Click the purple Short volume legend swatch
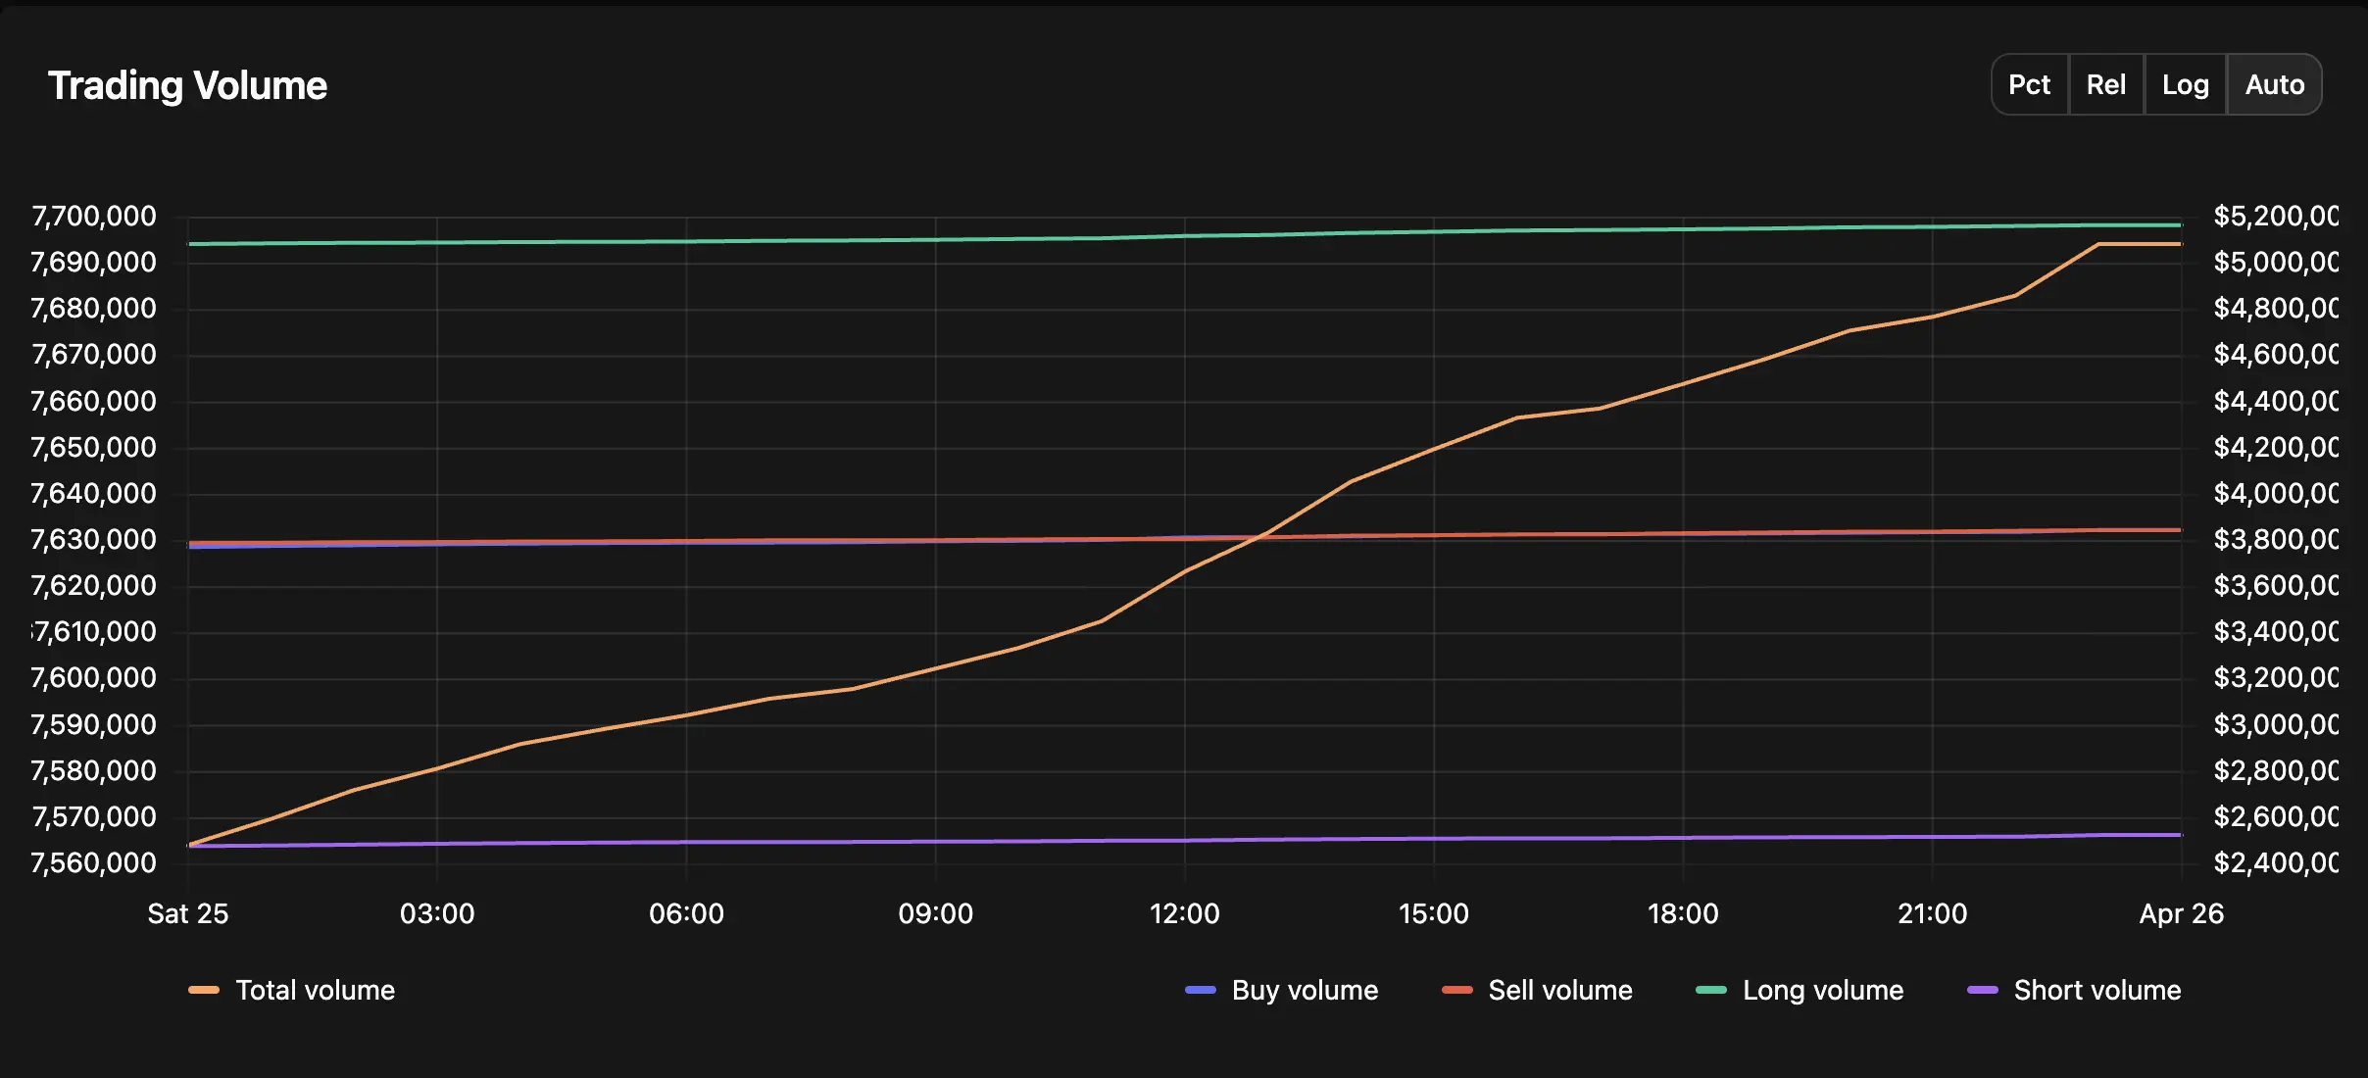2368x1078 pixels. (1983, 990)
